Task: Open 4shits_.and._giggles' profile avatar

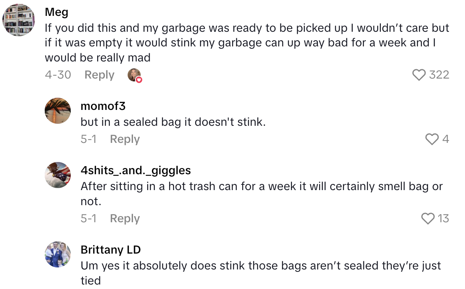Action: (x=58, y=175)
